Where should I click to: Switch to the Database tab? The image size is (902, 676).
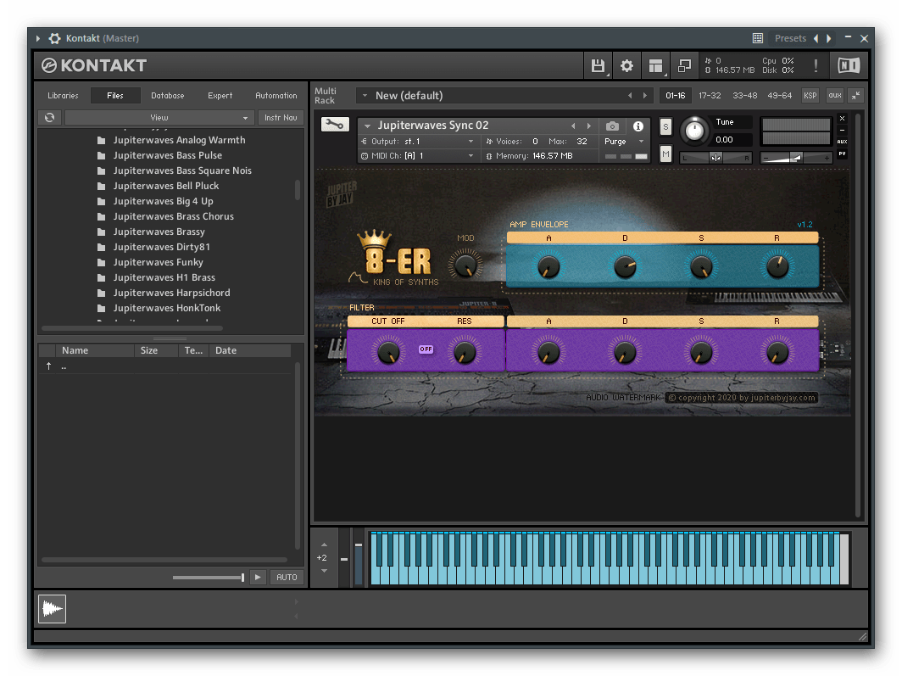click(x=167, y=96)
